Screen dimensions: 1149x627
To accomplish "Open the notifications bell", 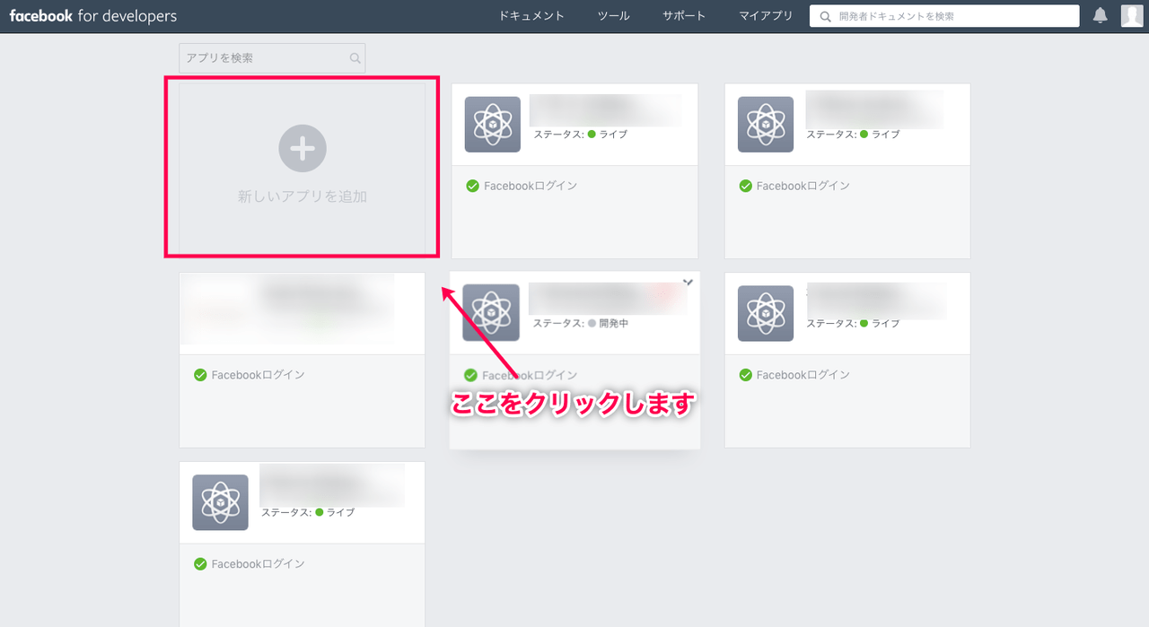I will [1100, 15].
